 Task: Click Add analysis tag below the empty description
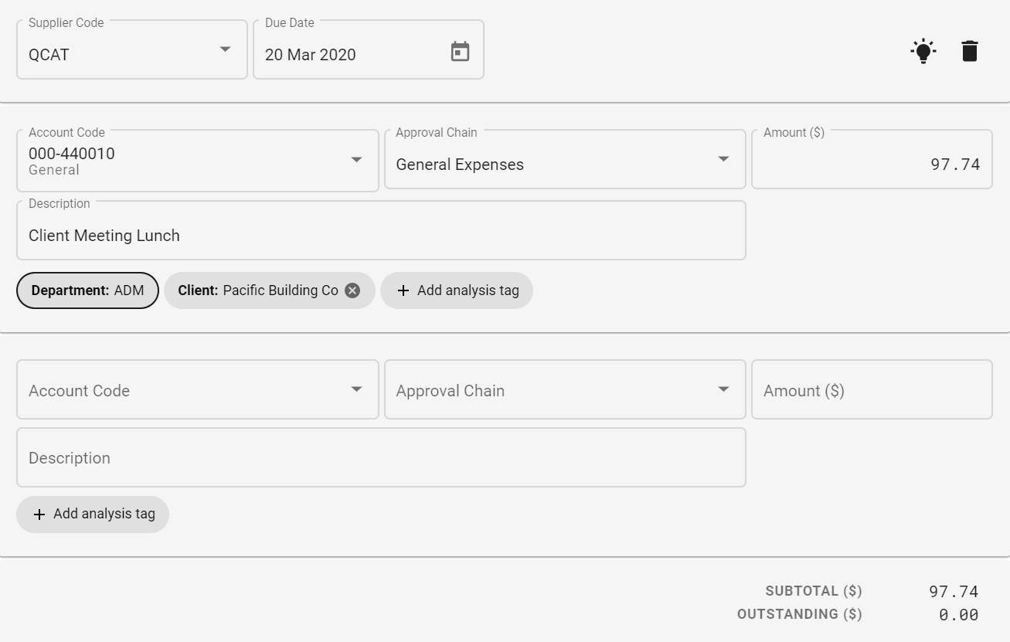(x=93, y=514)
